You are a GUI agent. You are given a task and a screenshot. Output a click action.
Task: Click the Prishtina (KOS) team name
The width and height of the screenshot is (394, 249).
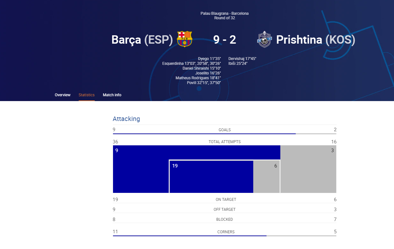pos(316,40)
